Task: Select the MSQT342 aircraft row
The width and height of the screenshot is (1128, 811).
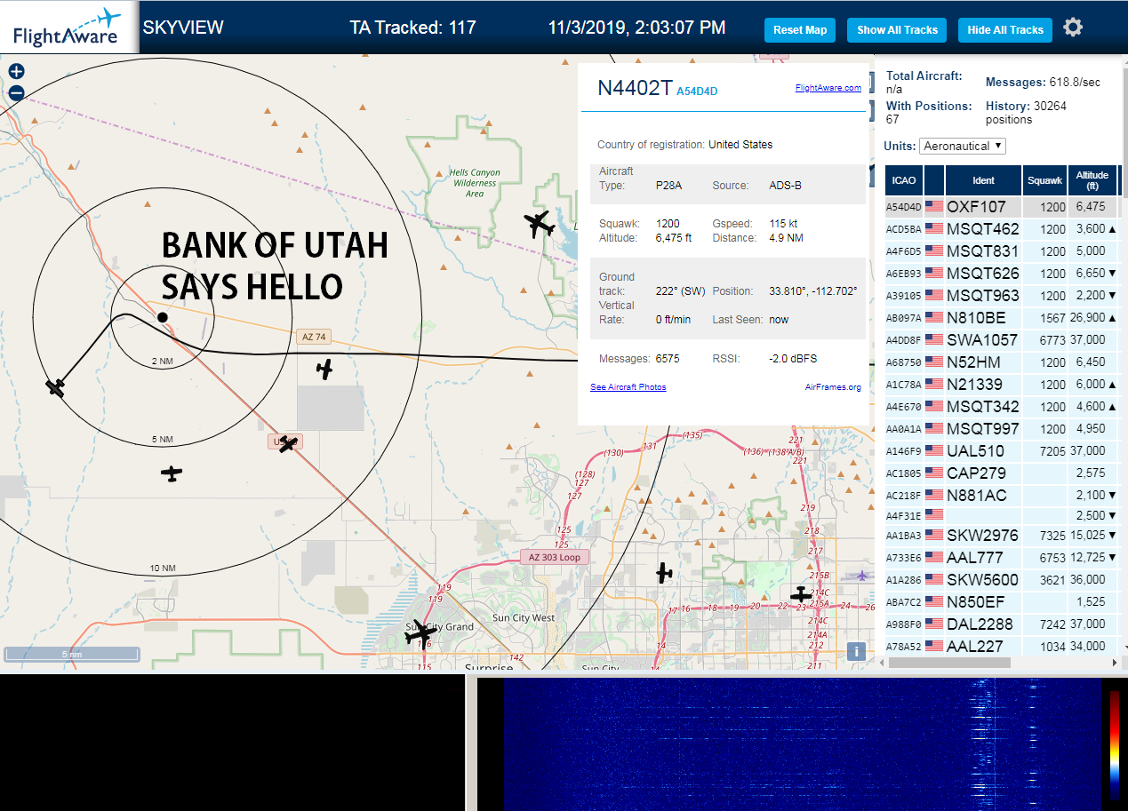Action: pyautogui.click(x=1002, y=406)
